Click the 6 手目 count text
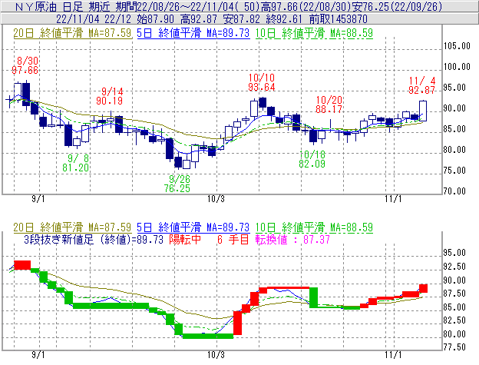 (x=233, y=239)
